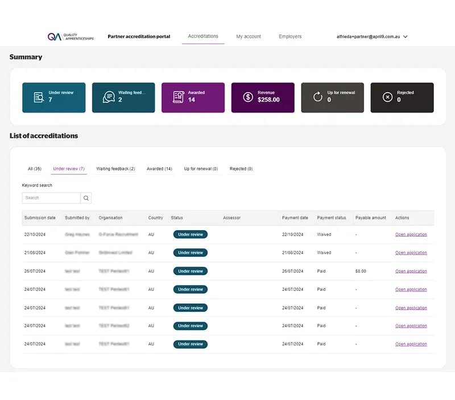
Task: Expand the account email dropdown
Action: 405,37
